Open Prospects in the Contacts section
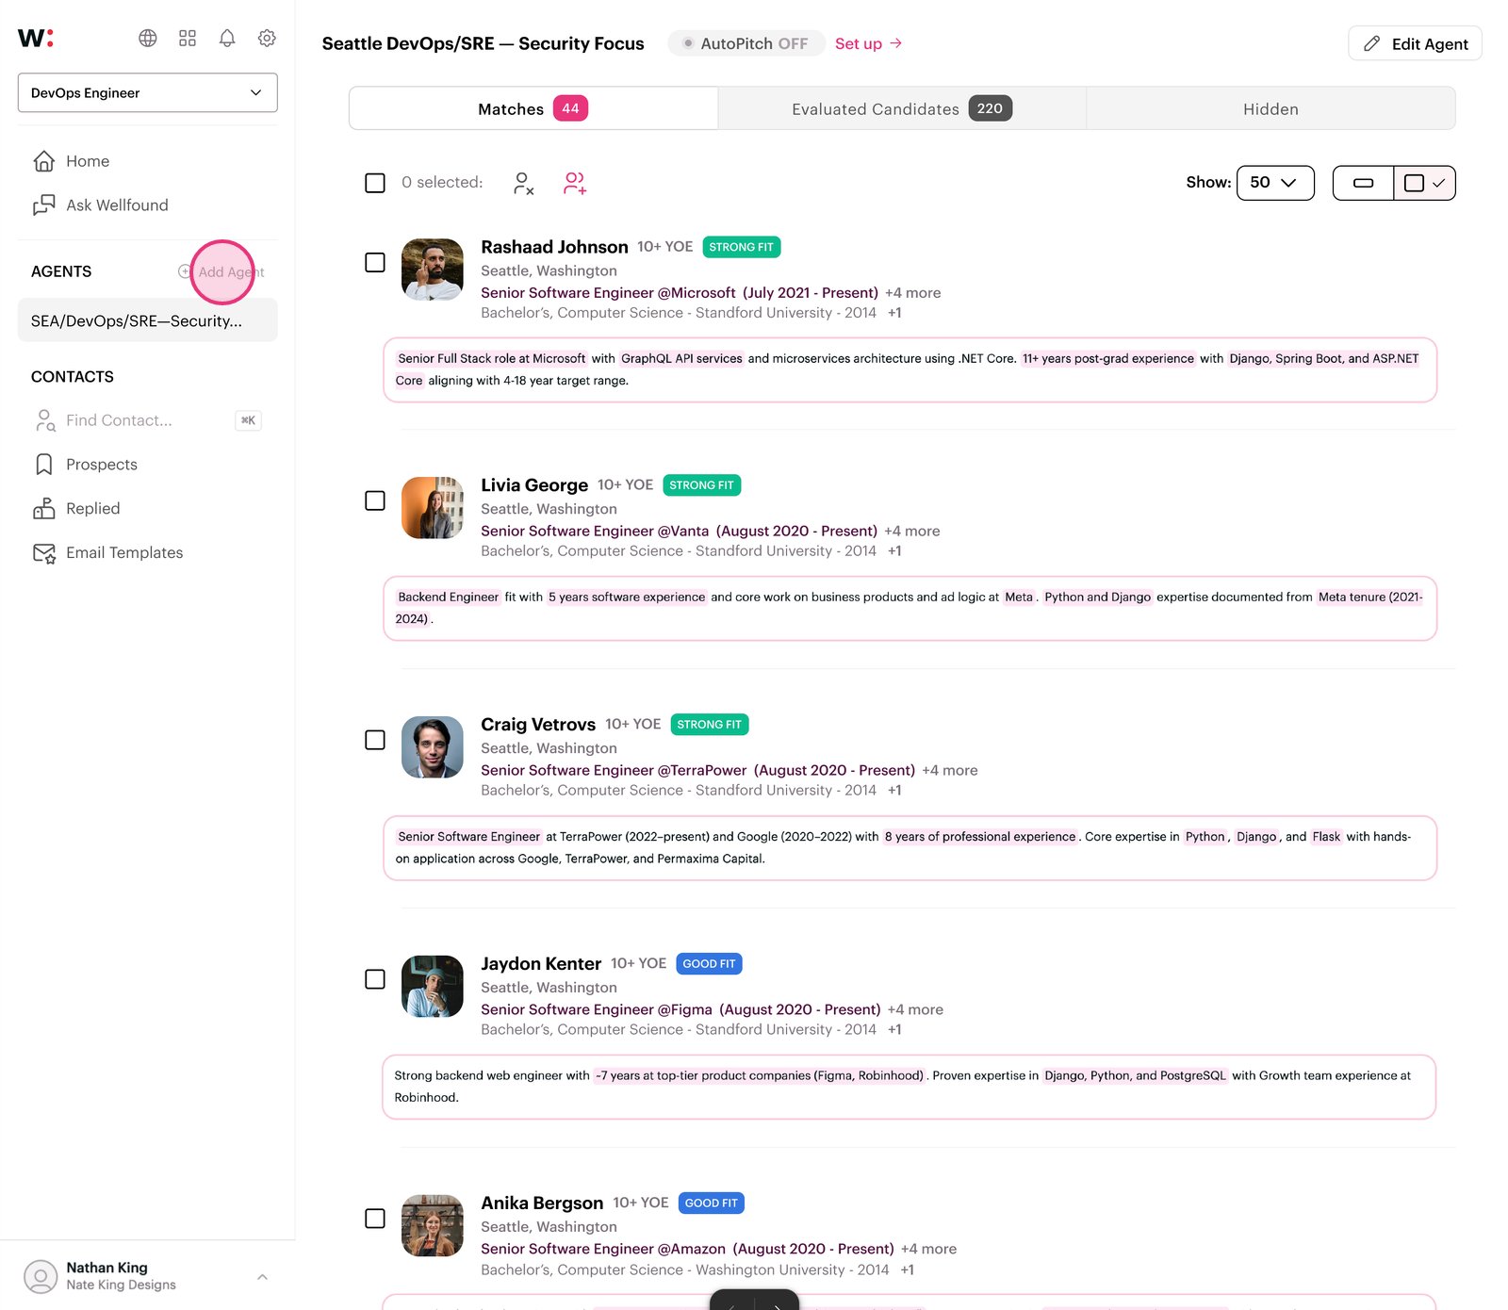1508x1310 pixels. (x=100, y=464)
